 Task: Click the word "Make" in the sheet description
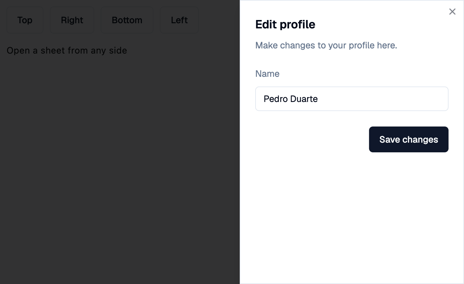(266, 45)
